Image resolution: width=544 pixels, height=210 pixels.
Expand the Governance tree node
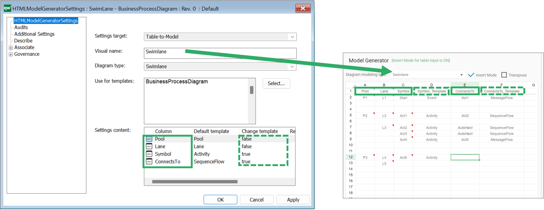pyautogui.click(x=11, y=54)
